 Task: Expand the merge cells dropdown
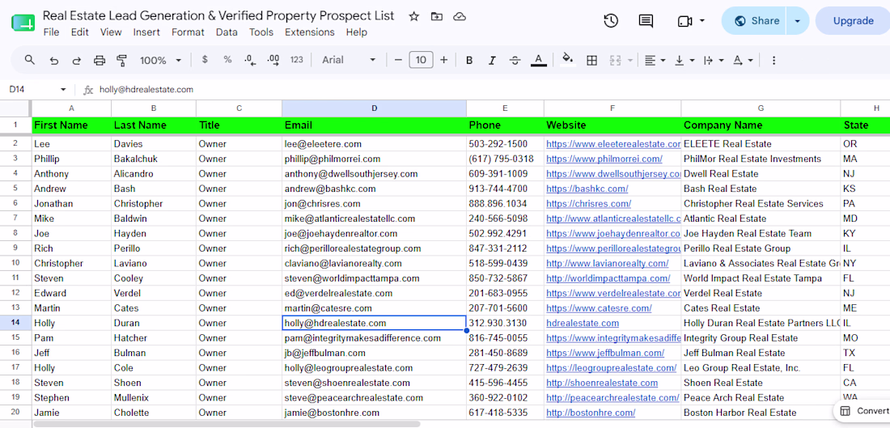631,60
